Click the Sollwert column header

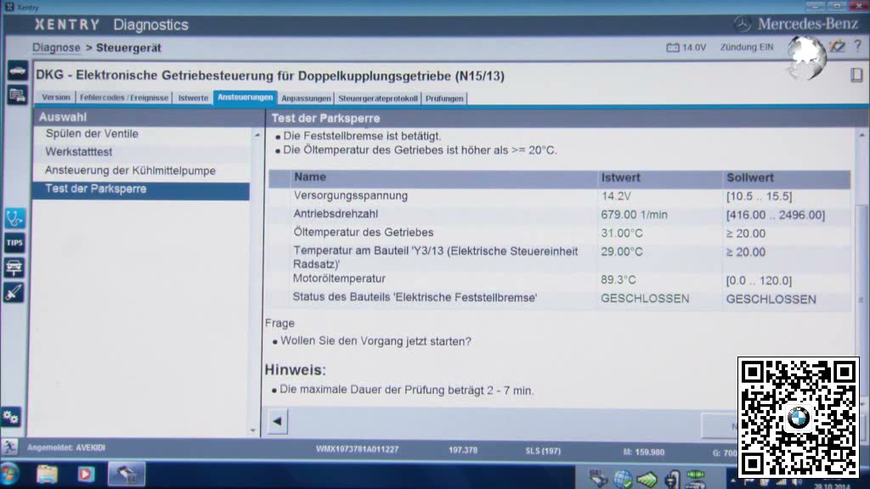click(x=750, y=177)
